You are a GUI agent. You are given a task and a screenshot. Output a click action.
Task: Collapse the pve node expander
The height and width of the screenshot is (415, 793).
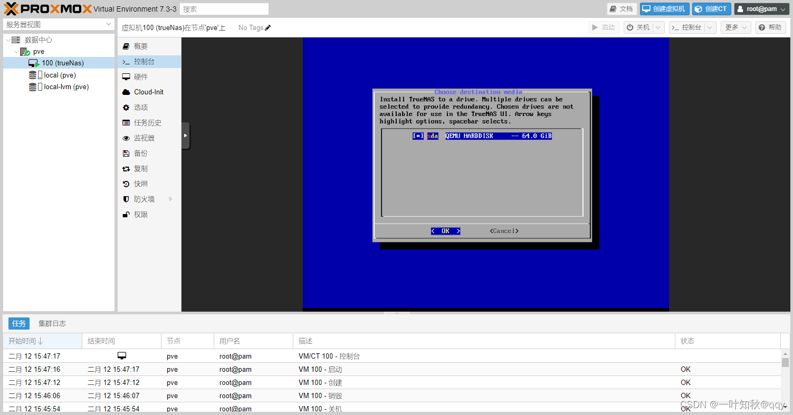point(16,52)
